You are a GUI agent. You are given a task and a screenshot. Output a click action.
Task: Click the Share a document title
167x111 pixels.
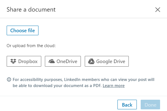[31, 10]
